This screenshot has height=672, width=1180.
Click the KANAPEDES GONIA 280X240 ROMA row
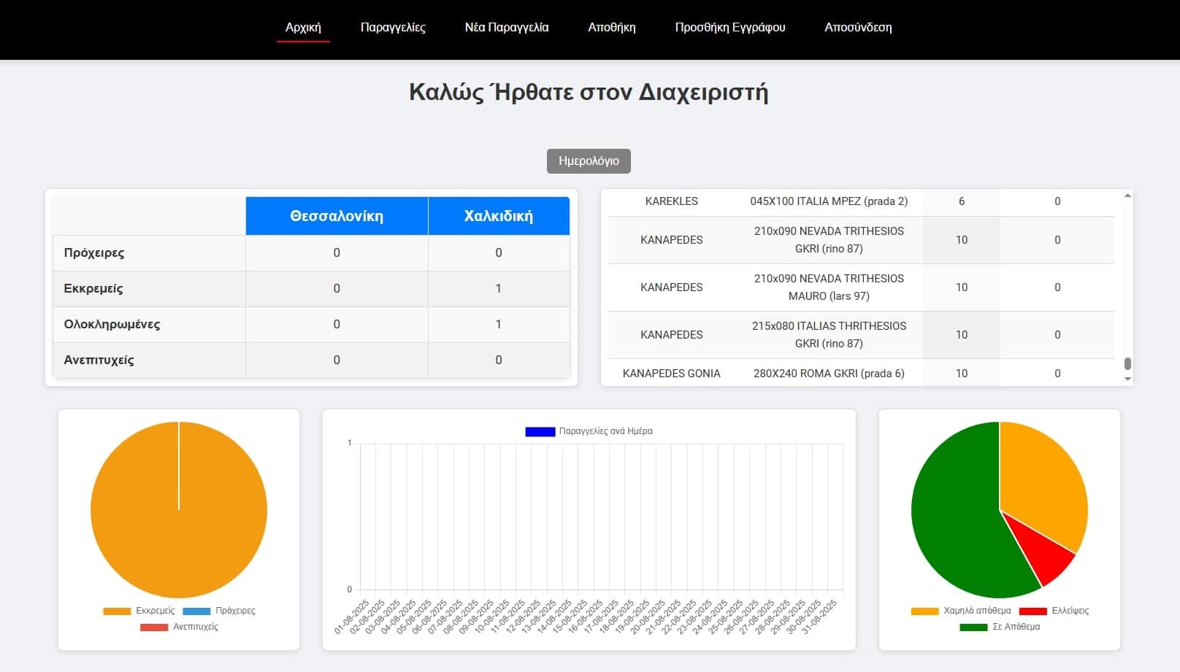[774, 373]
